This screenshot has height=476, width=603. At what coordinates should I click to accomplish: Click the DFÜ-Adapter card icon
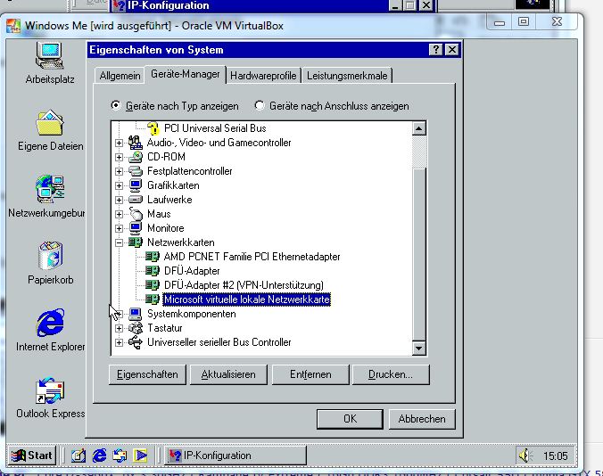pyautogui.click(x=153, y=270)
